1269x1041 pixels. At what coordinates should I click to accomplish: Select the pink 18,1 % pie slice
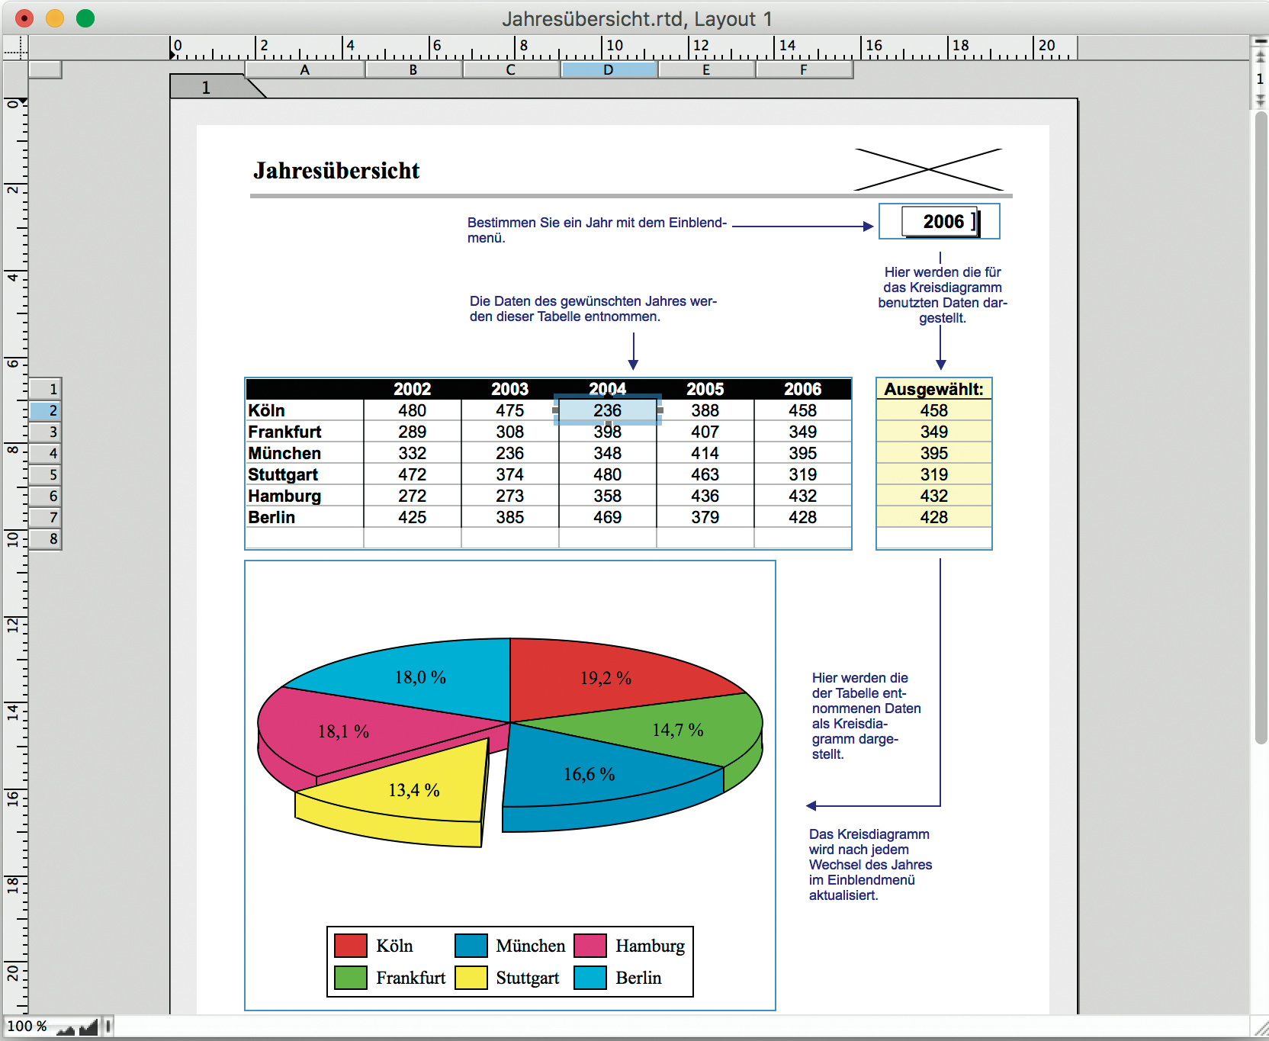344,732
